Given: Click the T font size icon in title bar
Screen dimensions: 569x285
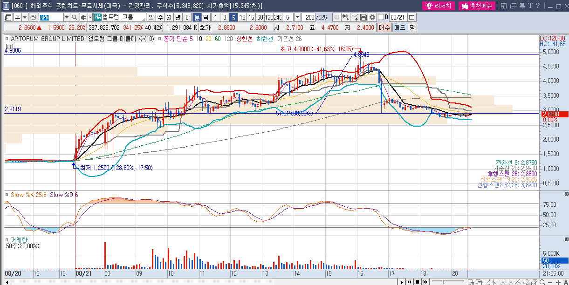Looking at the screenshot, I should click(530, 6).
